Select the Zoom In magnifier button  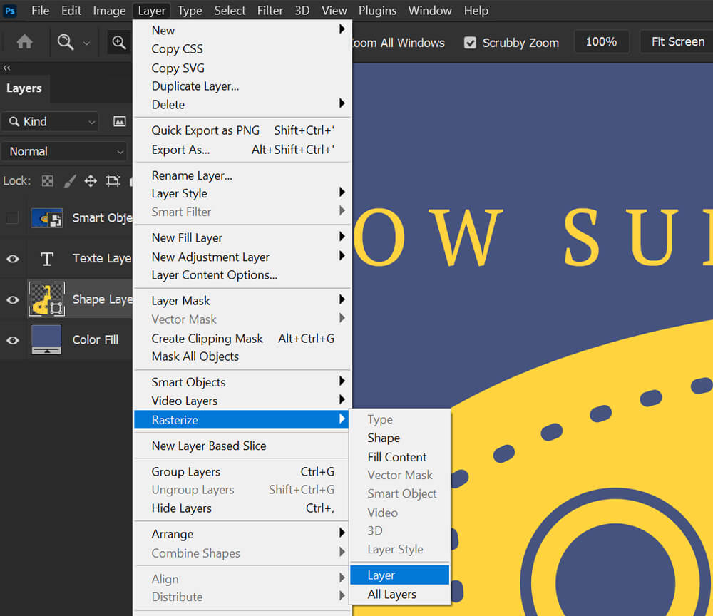pyautogui.click(x=119, y=42)
